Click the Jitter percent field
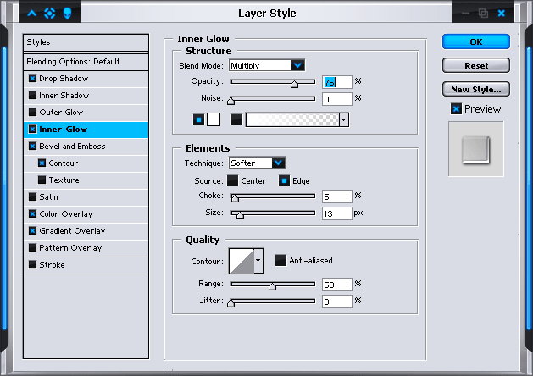This screenshot has width=533, height=376. click(337, 301)
